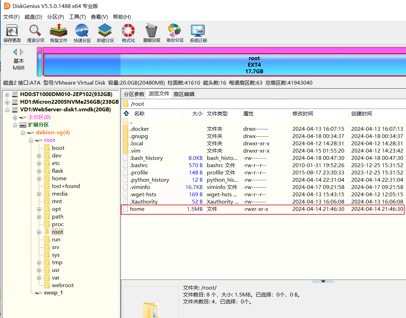Screen dimensions: 406x318
Task: Click the /root path address field
Action: coord(264,104)
